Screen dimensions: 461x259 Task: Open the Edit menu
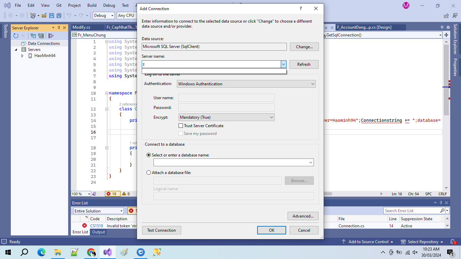(31, 5)
